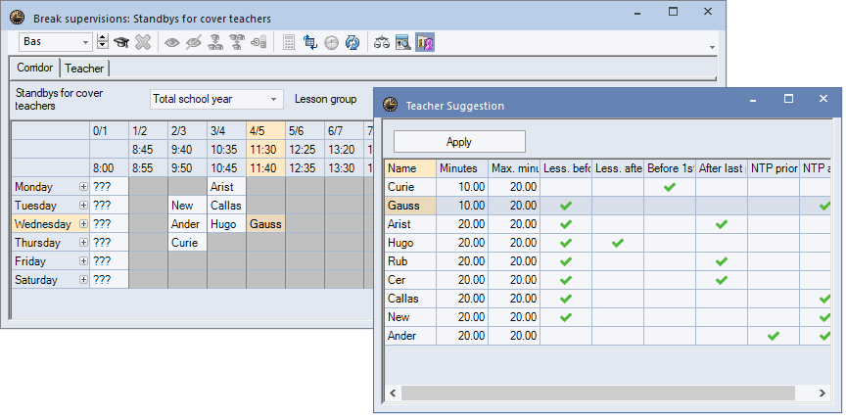Image resolution: width=846 pixels, height=419 pixels.
Task: Click the 4/5 break column header
Action: [x=265, y=130]
